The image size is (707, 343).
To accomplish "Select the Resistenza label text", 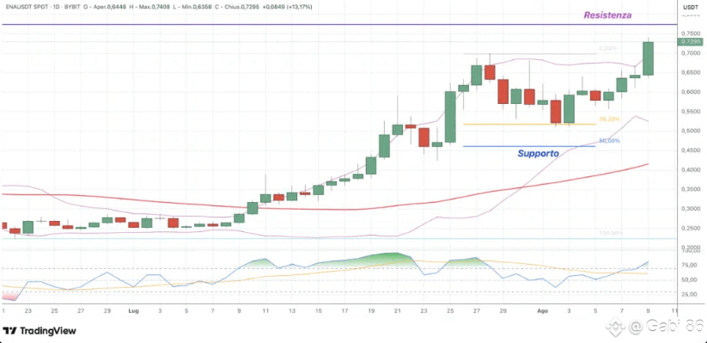I will [x=607, y=15].
